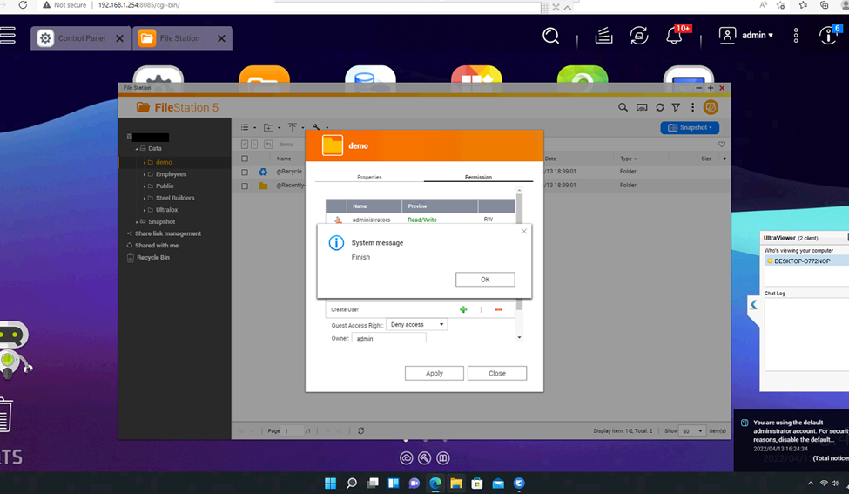Check the @Recently row checkbox

click(245, 186)
